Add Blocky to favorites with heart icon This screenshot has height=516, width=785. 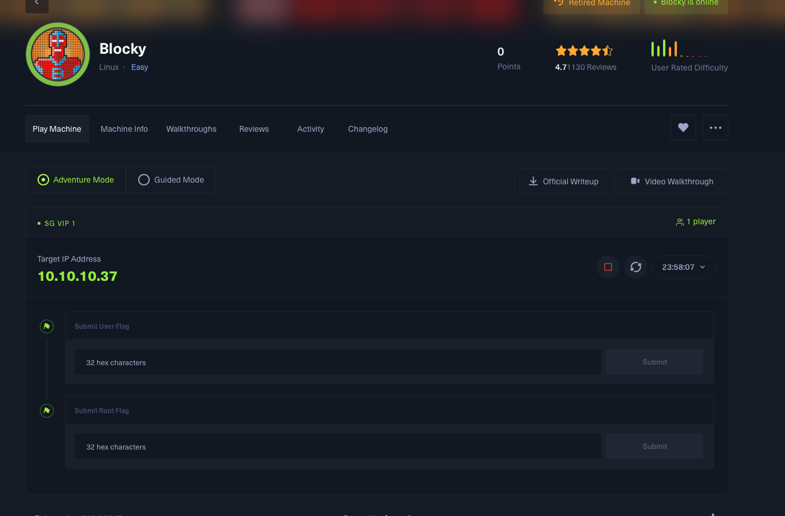(683, 128)
